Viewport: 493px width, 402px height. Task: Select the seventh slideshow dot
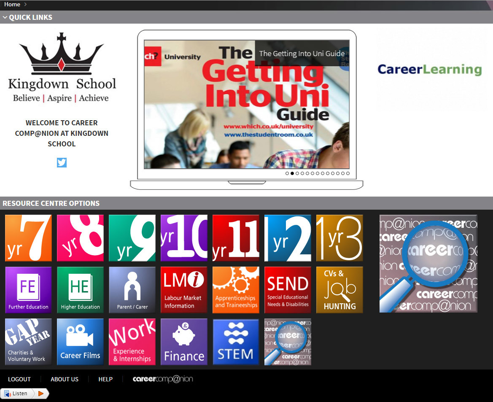tap(317, 173)
